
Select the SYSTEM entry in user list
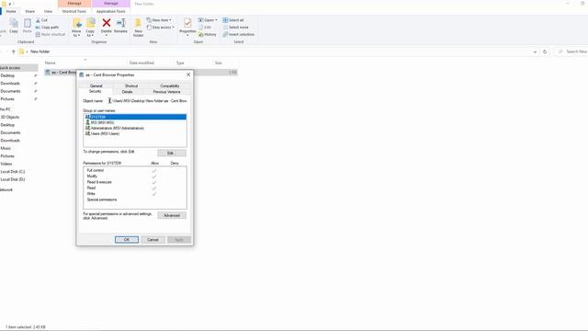(x=135, y=117)
